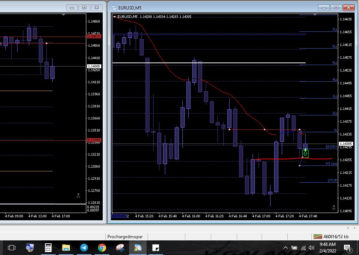
Task: Click the Prochargedmopar profile status field
Action: 125,237
